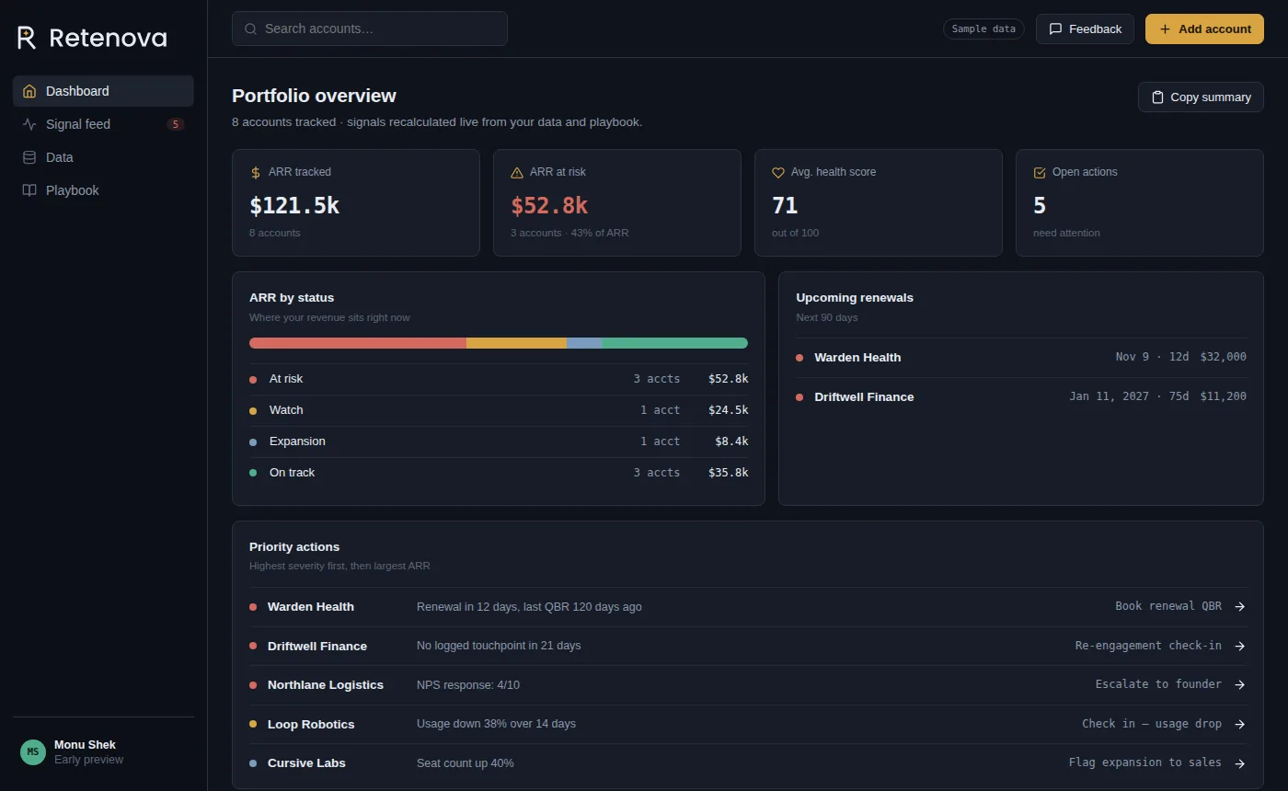
Task: Click the heart icon on Avg. health score
Action: point(778,172)
